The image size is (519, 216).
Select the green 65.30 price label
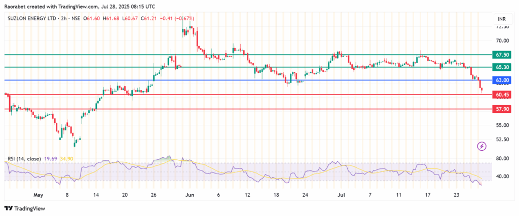point(501,67)
